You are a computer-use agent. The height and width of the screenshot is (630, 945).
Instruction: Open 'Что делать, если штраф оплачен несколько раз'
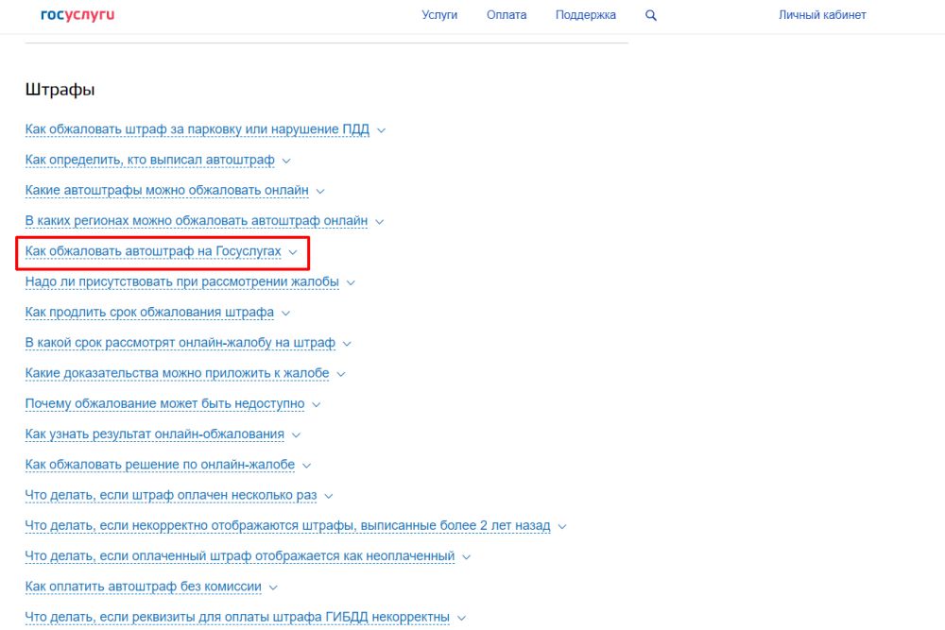tap(170, 495)
